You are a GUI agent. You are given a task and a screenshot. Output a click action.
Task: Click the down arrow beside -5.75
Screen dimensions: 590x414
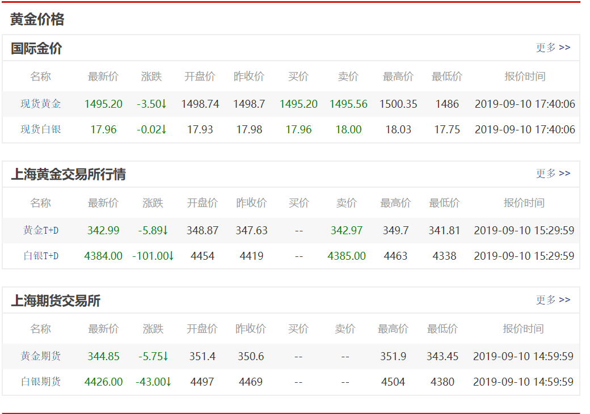tap(165, 357)
